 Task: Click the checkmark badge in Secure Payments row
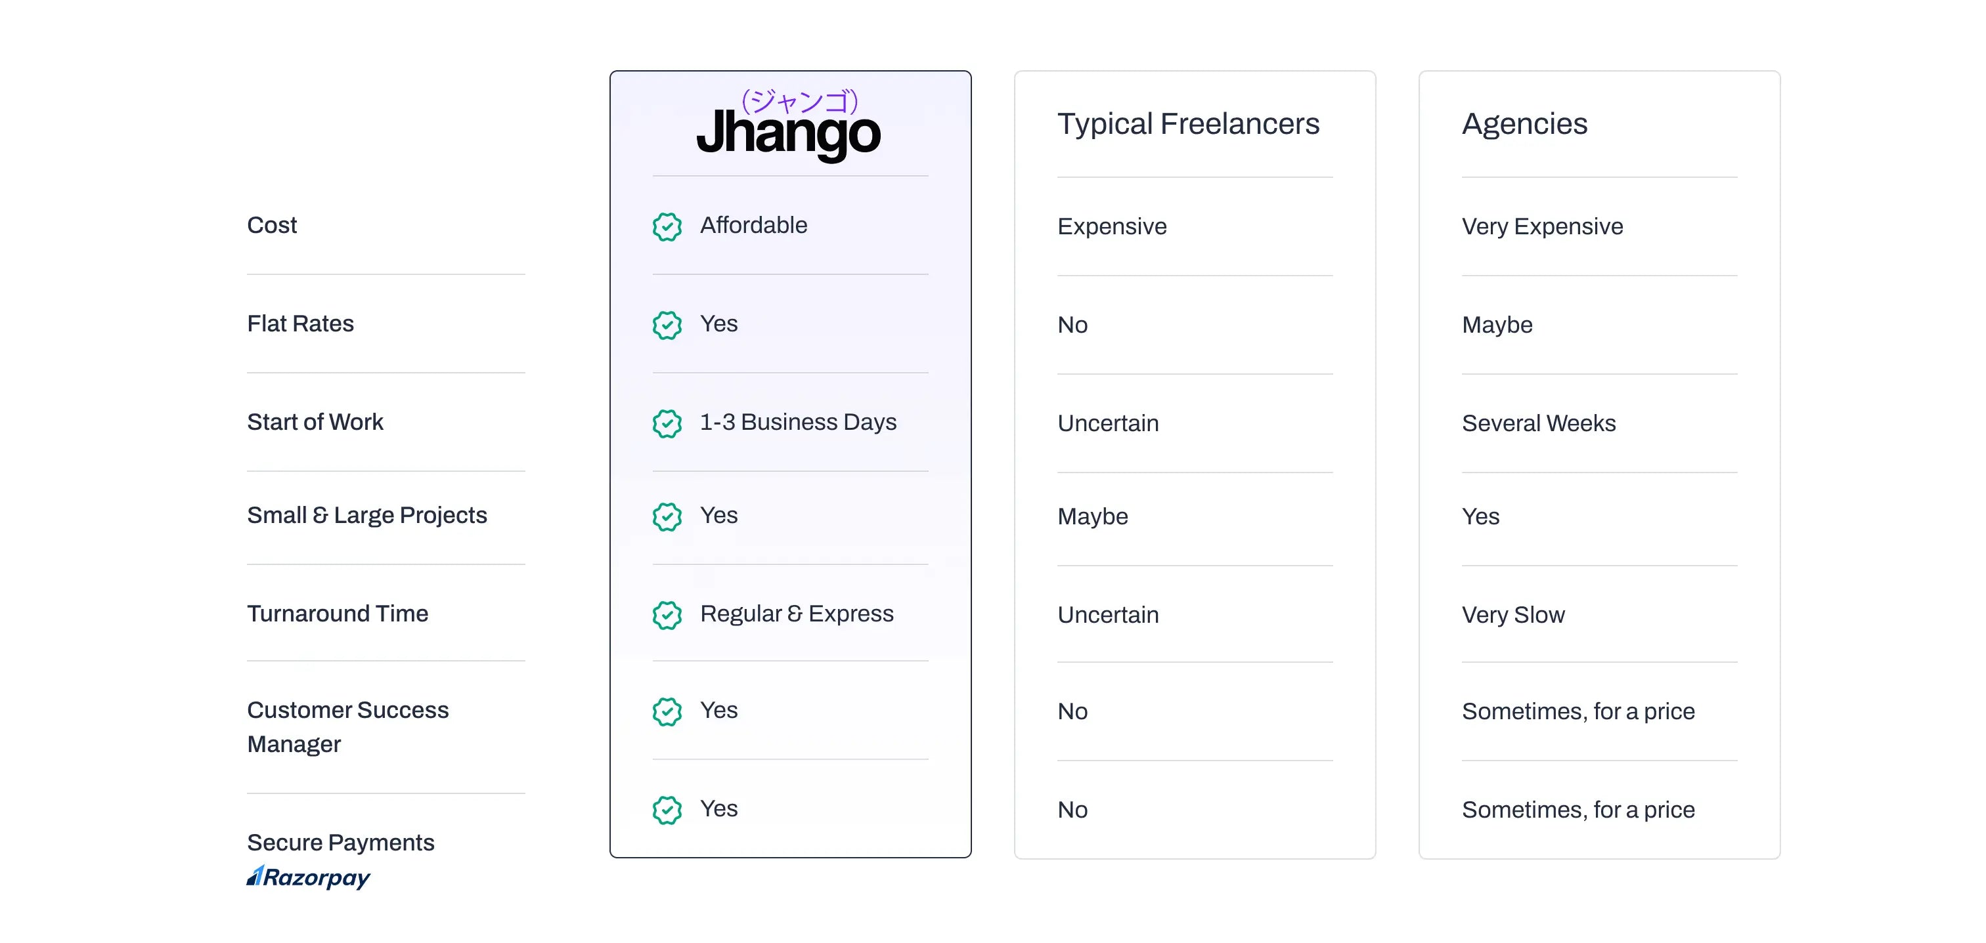[x=667, y=810]
